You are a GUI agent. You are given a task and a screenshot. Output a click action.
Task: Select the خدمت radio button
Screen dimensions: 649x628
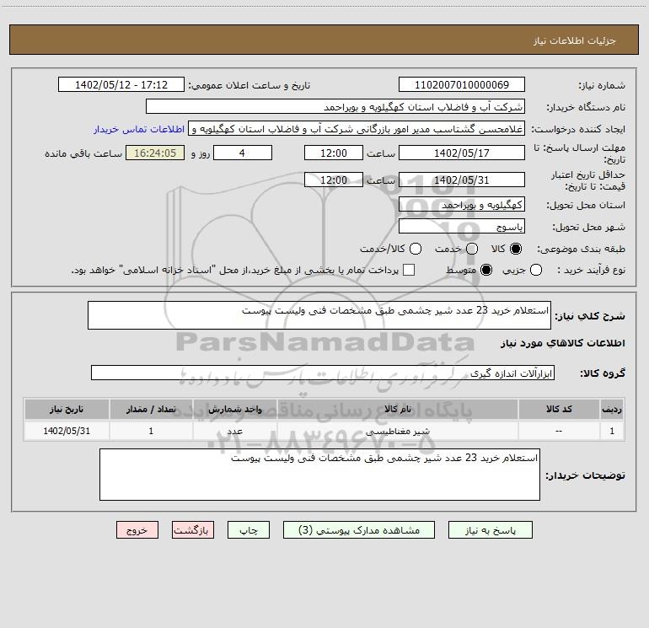pyautogui.click(x=472, y=249)
